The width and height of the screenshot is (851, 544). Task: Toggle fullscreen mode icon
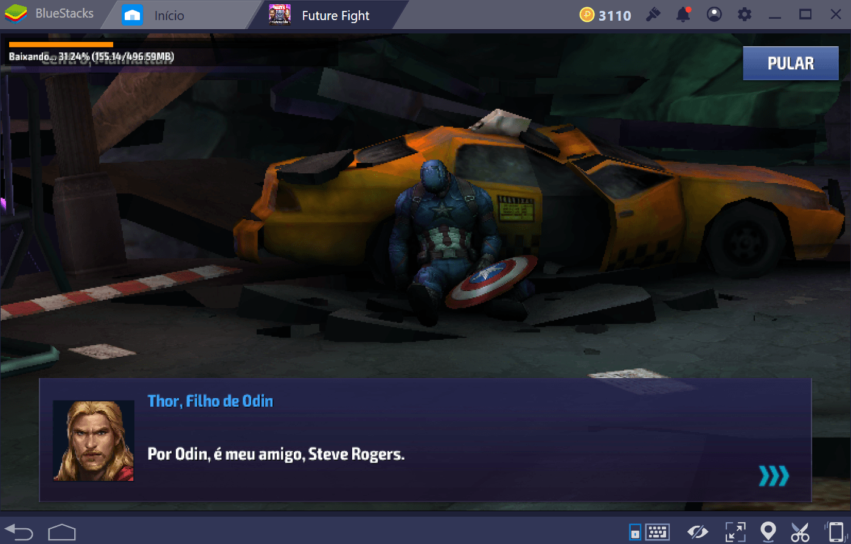735,532
